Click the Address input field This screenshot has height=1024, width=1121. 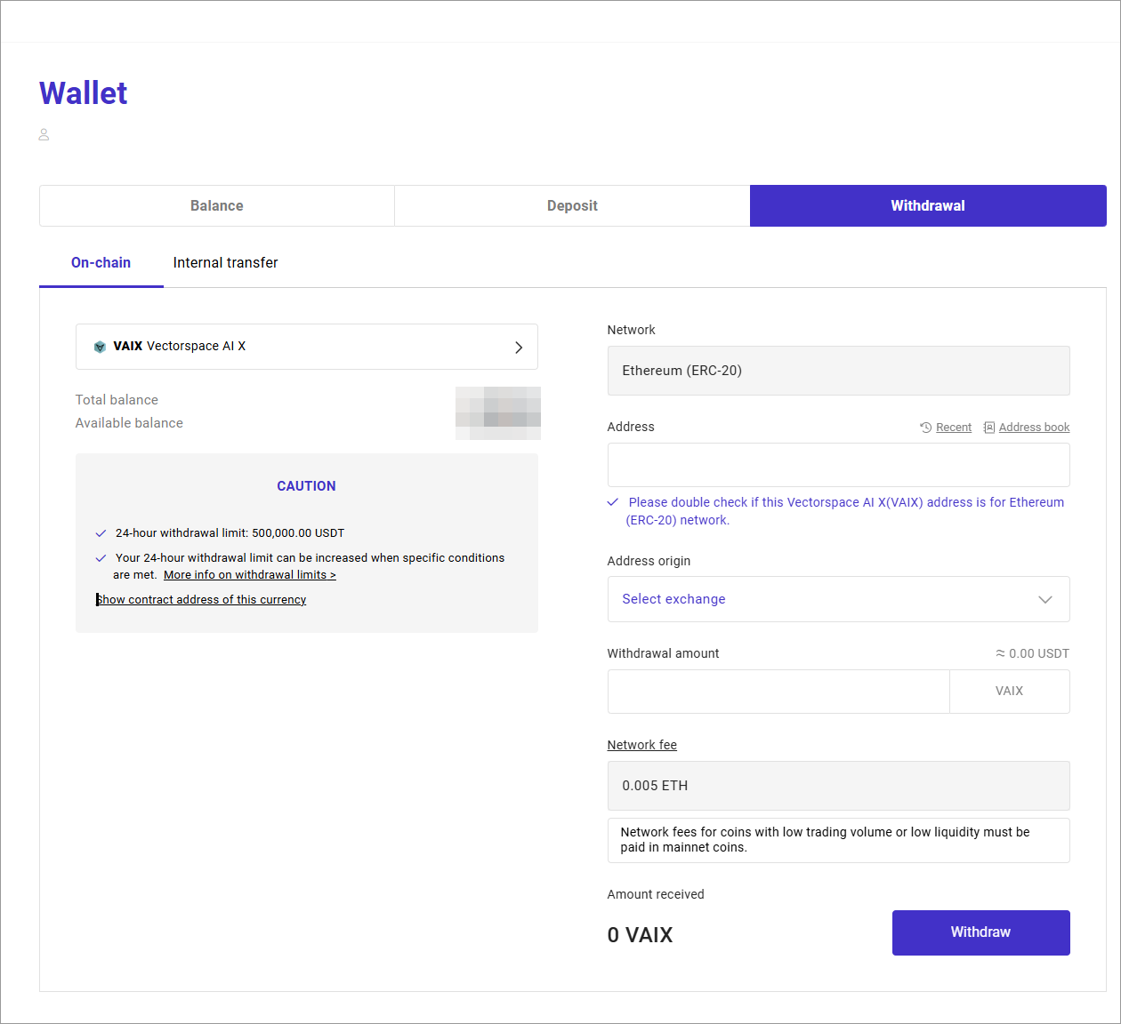(x=838, y=465)
